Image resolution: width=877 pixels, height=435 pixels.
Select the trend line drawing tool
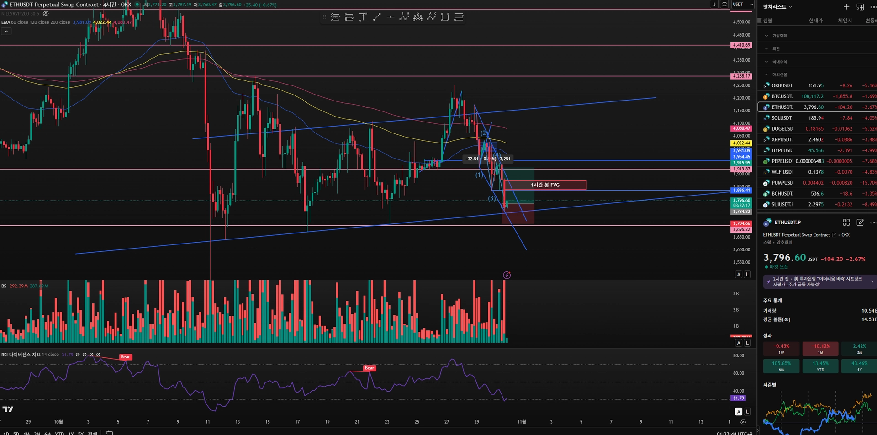377,17
